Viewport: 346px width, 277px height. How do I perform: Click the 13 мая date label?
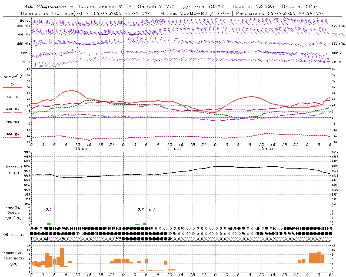(x=82, y=149)
